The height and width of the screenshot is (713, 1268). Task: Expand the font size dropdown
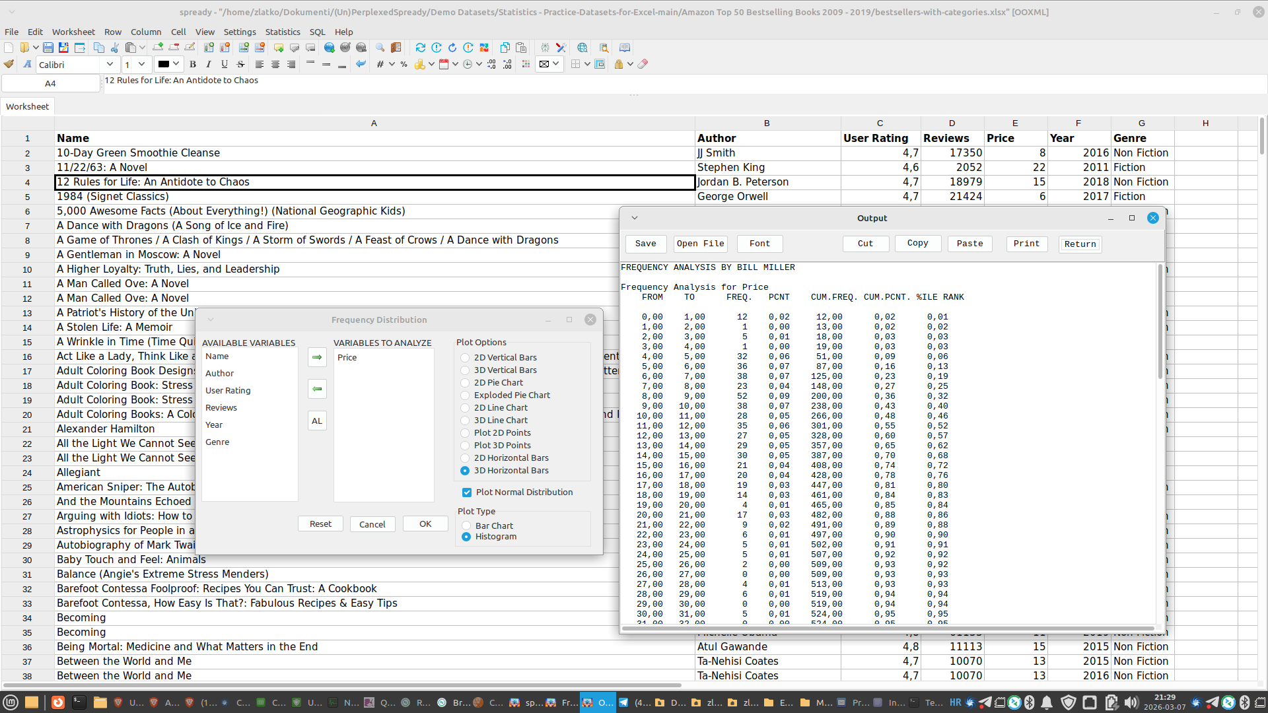(x=141, y=64)
